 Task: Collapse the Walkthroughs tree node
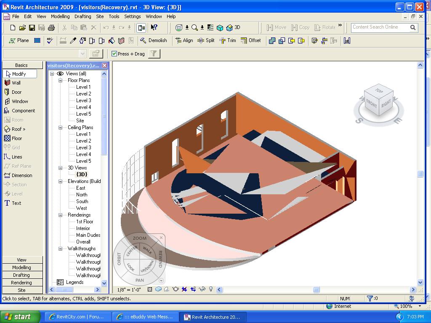point(60,249)
